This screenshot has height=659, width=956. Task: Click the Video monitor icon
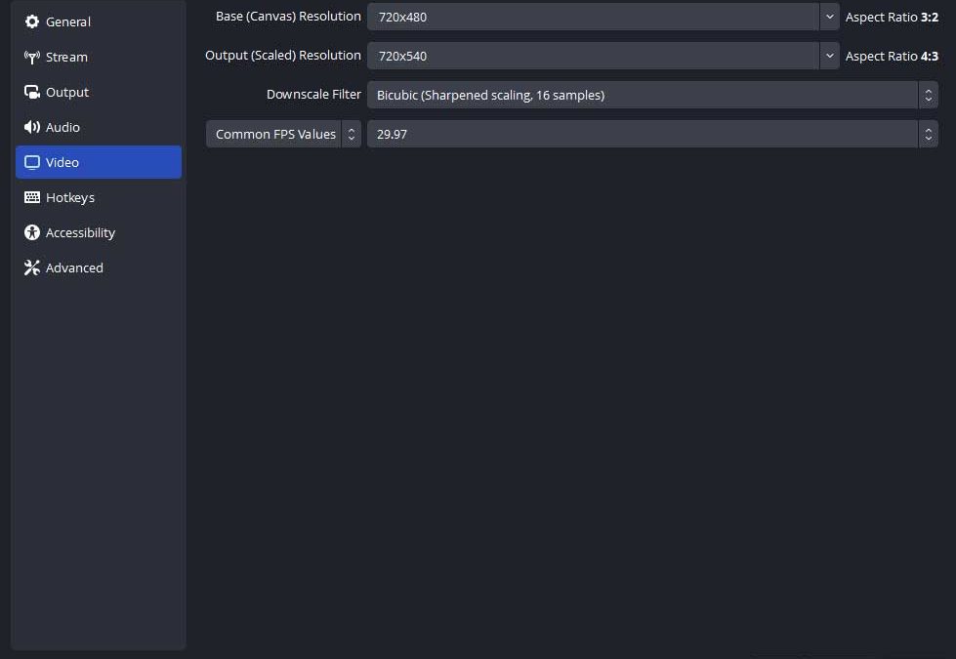point(31,162)
